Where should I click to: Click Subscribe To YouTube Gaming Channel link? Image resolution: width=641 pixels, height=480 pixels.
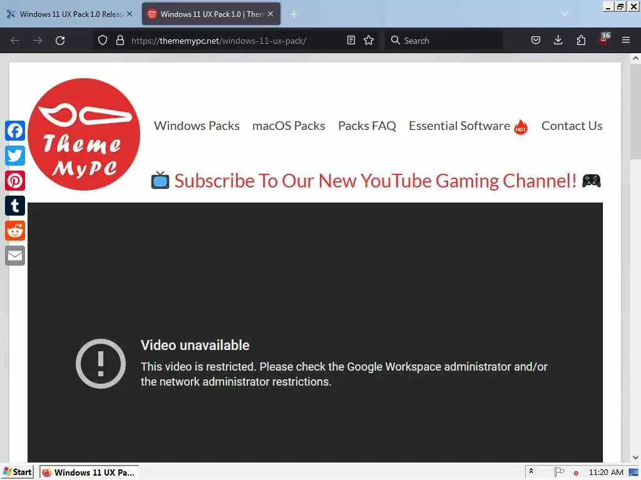point(376,181)
